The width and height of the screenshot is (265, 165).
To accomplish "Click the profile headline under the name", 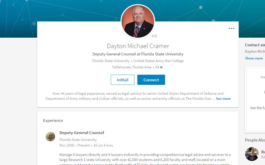I will [138, 54].
